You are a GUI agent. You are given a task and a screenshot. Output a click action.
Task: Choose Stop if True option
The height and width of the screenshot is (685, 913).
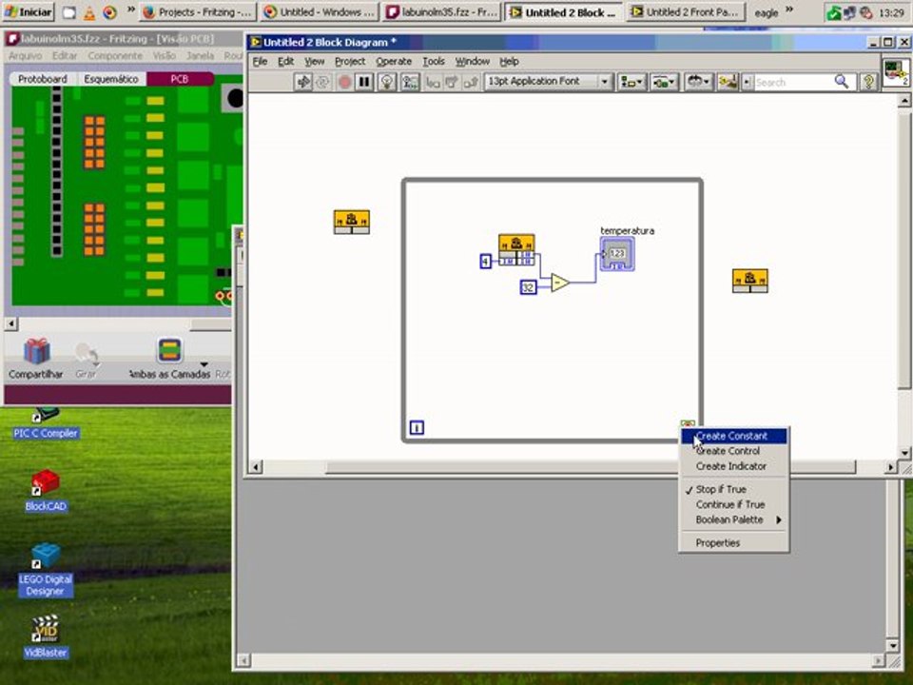pyautogui.click(x=733, y=489)
